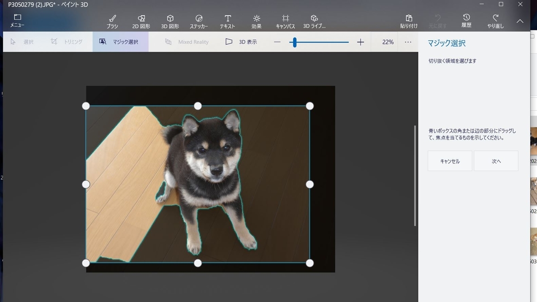Select the ブラシ tool

(x=112, y=21)
